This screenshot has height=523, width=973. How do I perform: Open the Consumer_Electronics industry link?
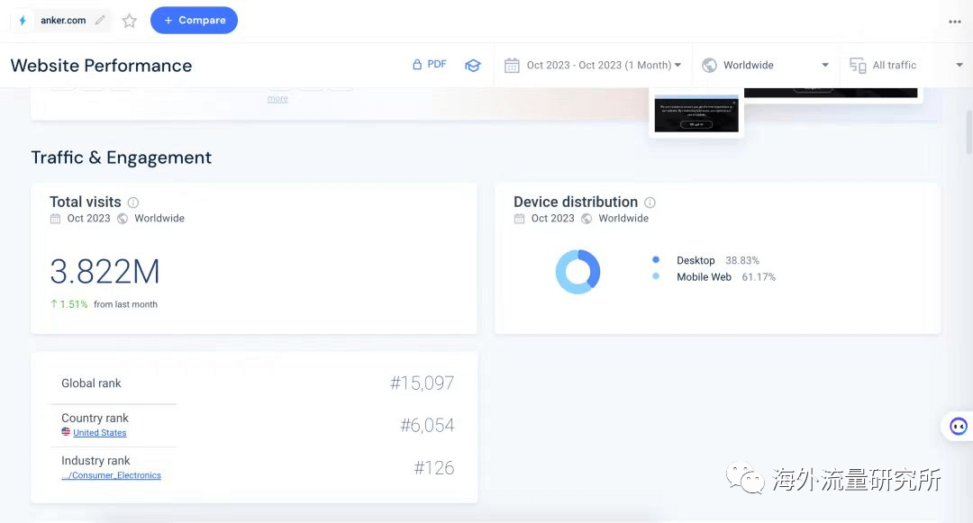[111, 475]
